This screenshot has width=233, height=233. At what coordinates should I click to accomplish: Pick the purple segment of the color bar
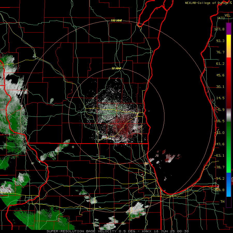pyautogui.click(x=229, y=29)
